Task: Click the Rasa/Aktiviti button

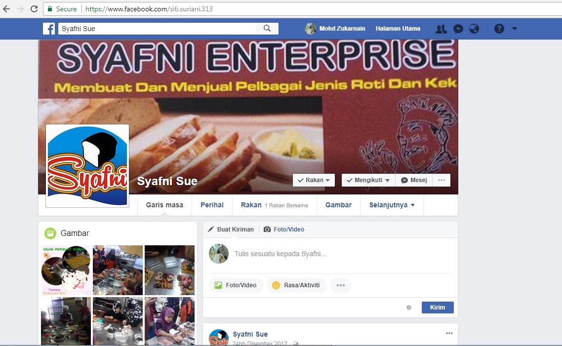Action: coord(296,285)
